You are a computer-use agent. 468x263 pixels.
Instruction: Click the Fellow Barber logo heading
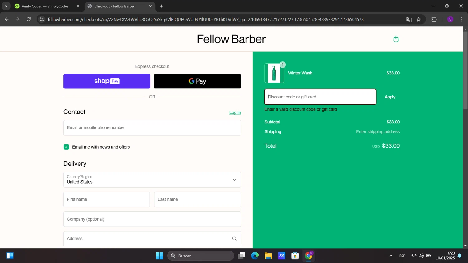tap(231, 39)
